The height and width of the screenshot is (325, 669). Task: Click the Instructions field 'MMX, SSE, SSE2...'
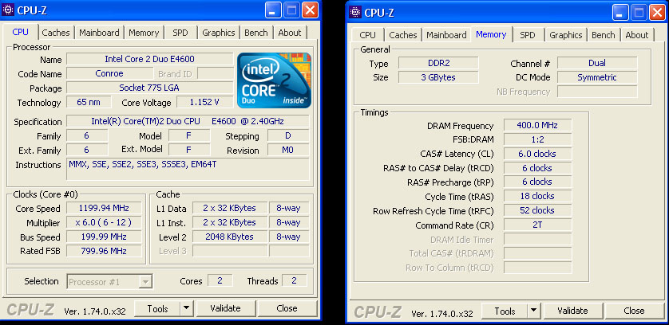(x=188, y=169)
